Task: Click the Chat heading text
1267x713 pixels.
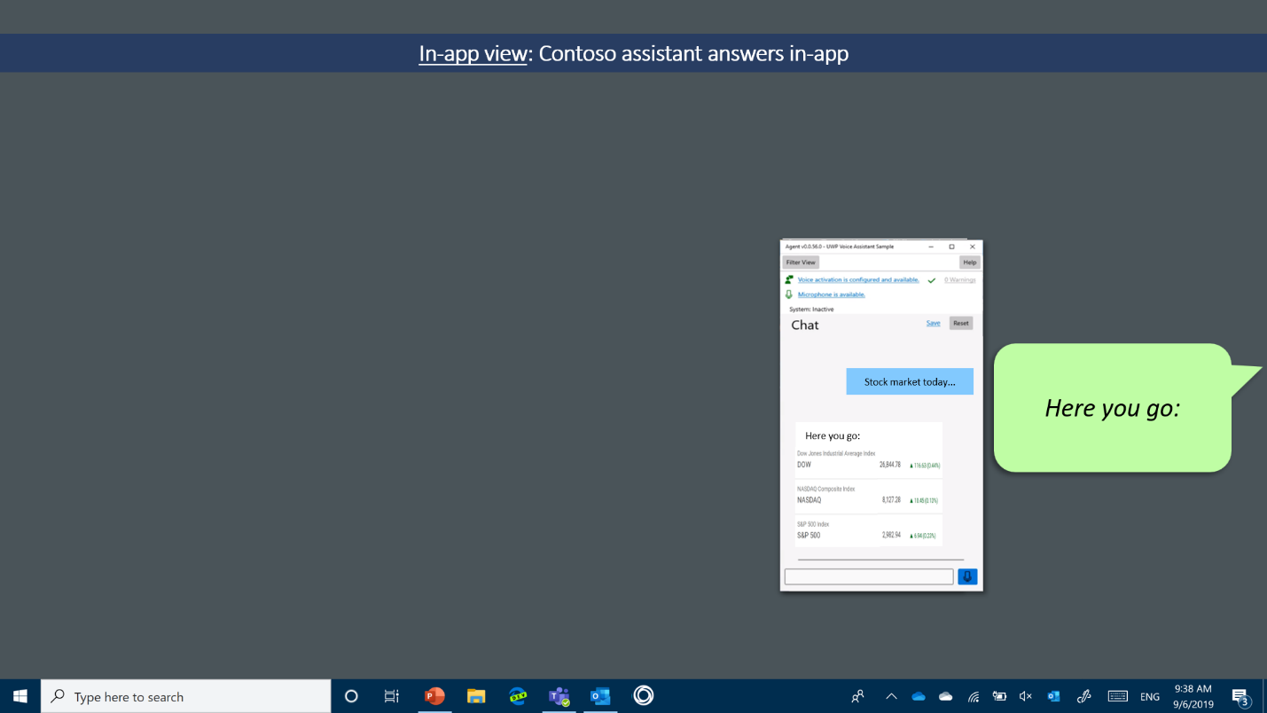Action: [x=805, y=325]
